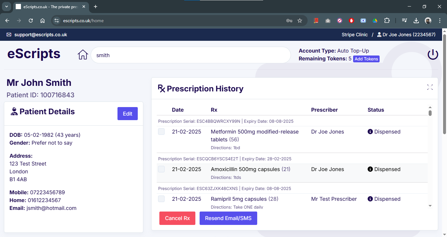Click the eScripts logo
The image size is (447, 237).
tap(34, 54)
